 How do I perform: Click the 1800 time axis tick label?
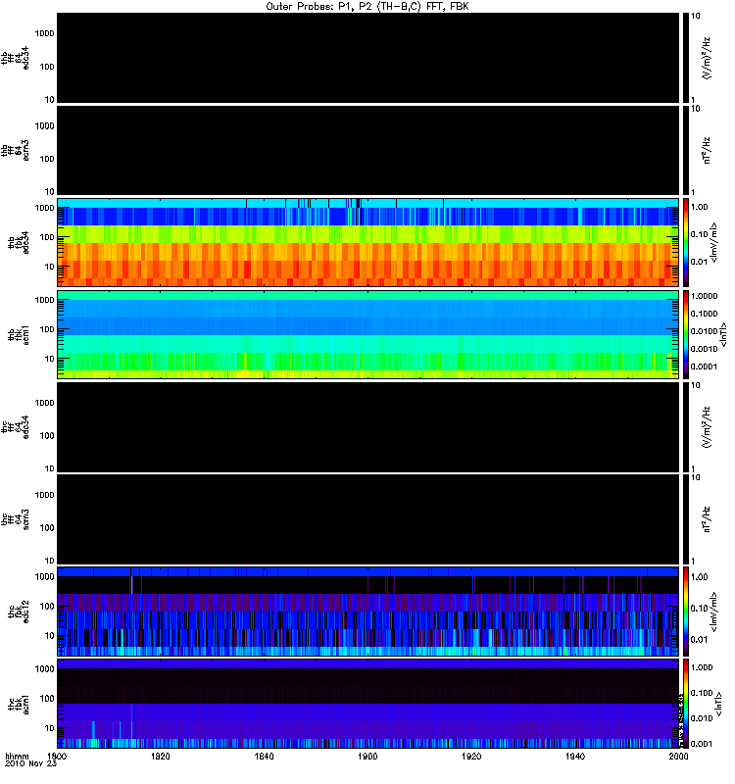[57, 756]
